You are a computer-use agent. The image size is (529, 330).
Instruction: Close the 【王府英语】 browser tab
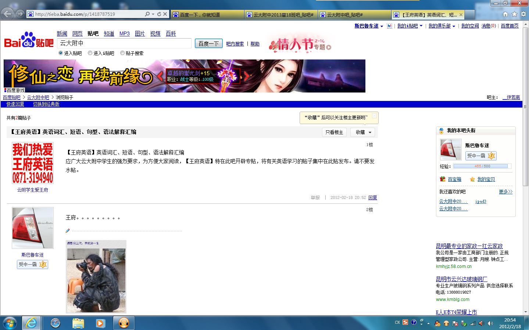461,15
